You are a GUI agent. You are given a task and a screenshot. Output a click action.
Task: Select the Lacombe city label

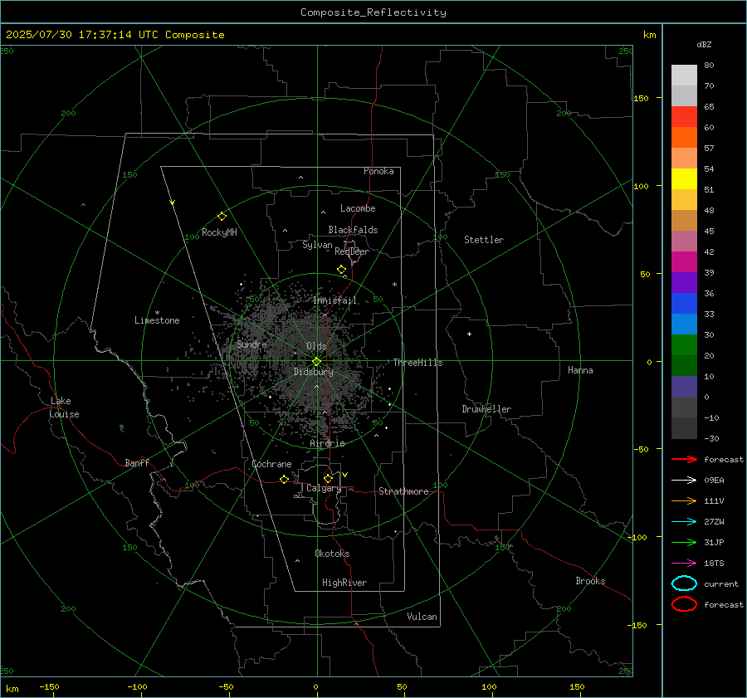pyautogui.click(x=358, y=208)
